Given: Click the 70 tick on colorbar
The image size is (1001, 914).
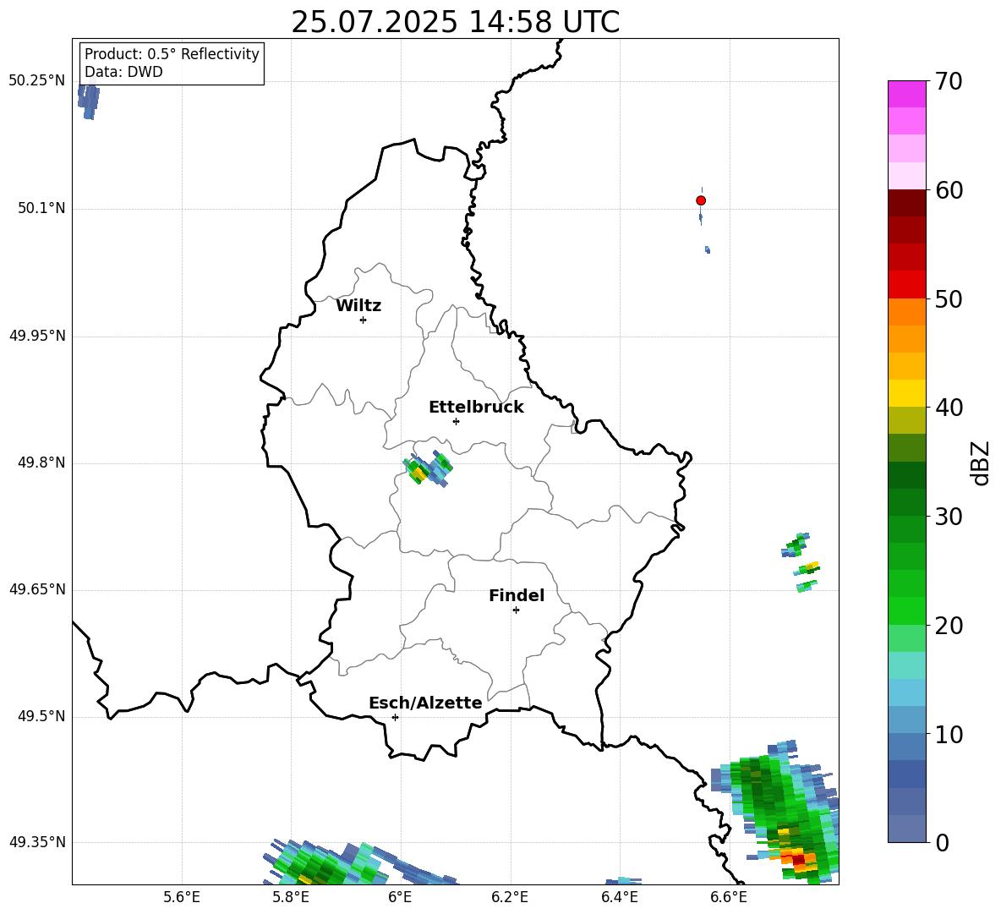Looking at the screenshot, I should [x=949, y=81].
